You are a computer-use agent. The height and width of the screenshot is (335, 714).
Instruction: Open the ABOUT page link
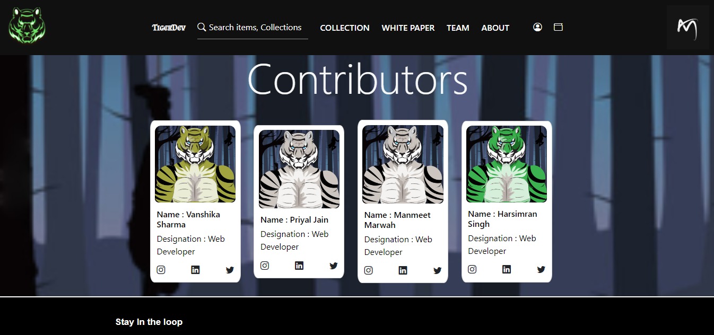(x=495, y=28)
